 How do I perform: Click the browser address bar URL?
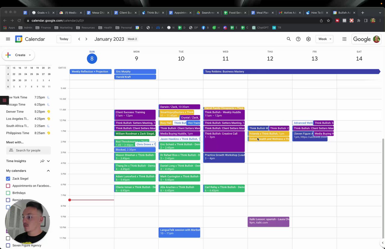point(58,20)
